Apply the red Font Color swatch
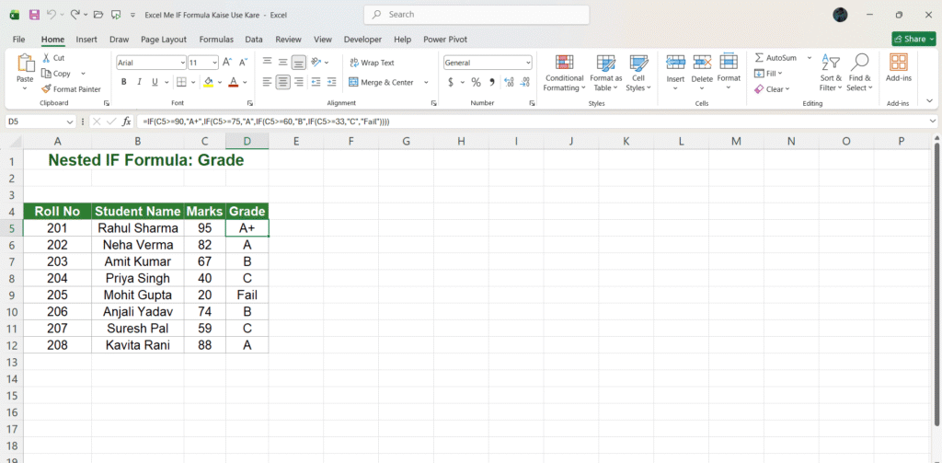 click(x=235, y=82)
